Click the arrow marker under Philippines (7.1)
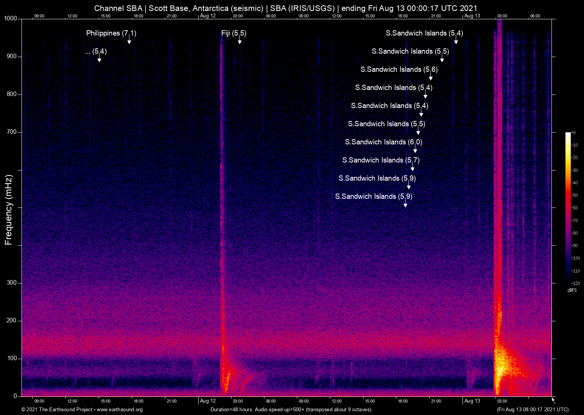The image size is (584, 415). point(129,41)
